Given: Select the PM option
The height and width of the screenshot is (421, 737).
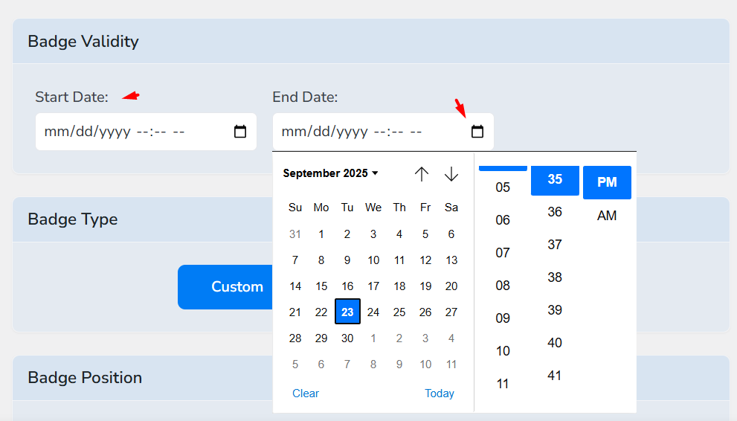Looking at the screenshot, I should [607, 182].
